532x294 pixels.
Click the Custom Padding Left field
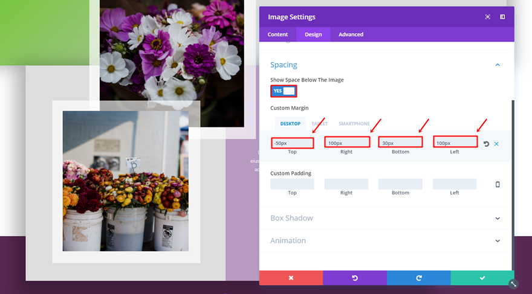(x=455, y=184)
